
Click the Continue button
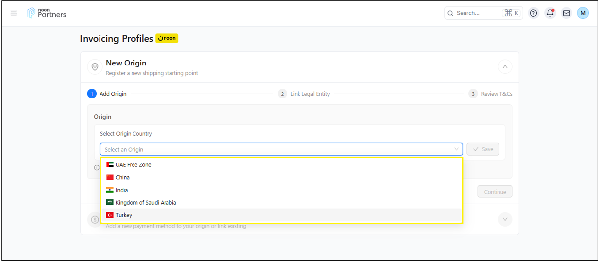[495, 192]
